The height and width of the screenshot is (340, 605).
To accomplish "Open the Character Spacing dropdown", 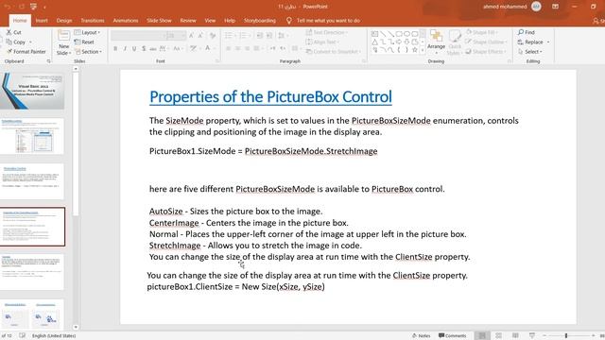I will click(x=164, y=48).
